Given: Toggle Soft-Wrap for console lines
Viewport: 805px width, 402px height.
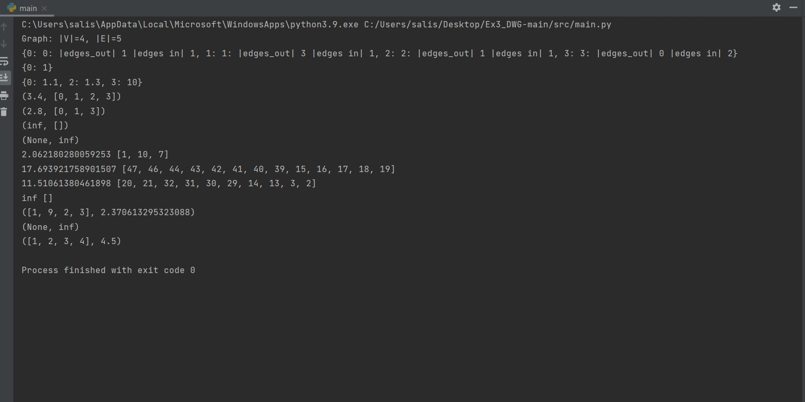Looking at the screenshot, I should pos(4,61).
